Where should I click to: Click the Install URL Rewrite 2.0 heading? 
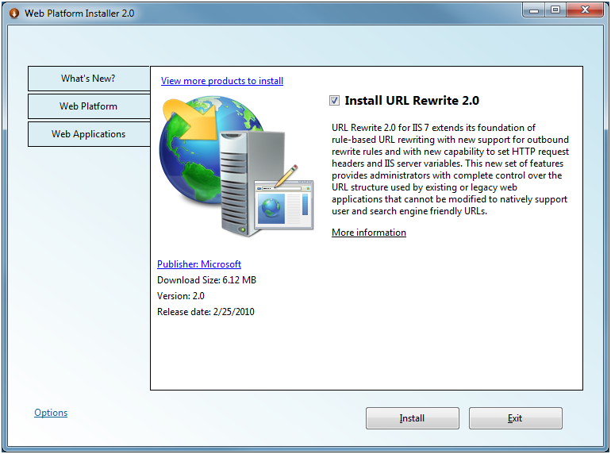click(412, 101)
